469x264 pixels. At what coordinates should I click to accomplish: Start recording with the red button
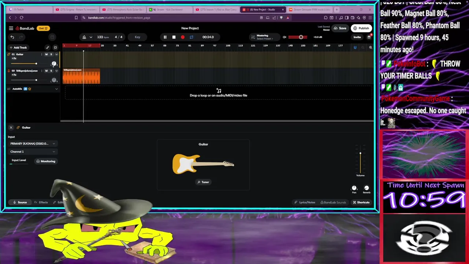click(182, 37)
